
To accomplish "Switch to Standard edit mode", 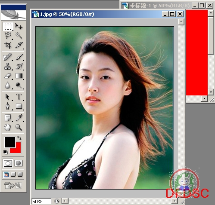I will [8, 163].
